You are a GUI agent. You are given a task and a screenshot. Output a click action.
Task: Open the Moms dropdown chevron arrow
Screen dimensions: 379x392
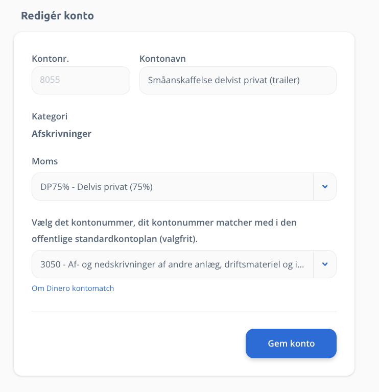pyautogui.click(x=325, y=187)
